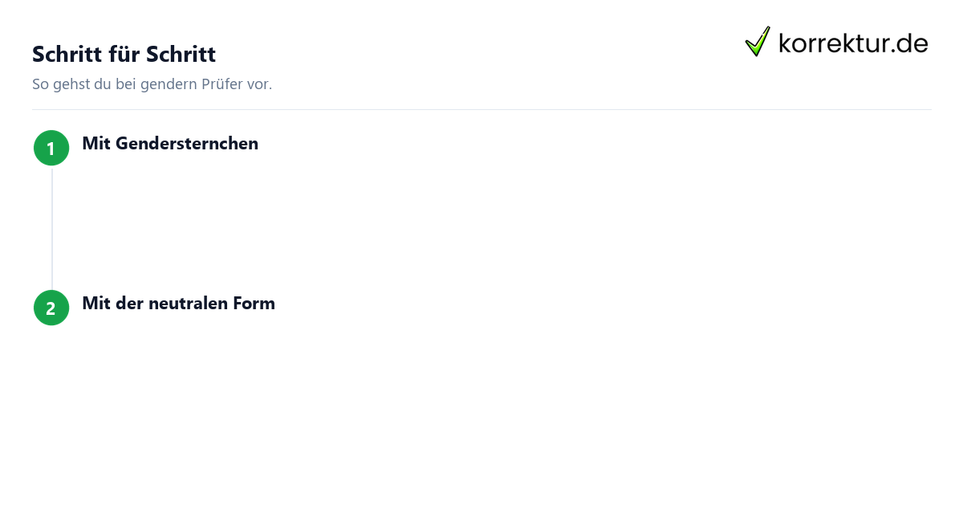Select the green step 1 circle
This screenshot has height=506, width=963.
coord(51,148)
